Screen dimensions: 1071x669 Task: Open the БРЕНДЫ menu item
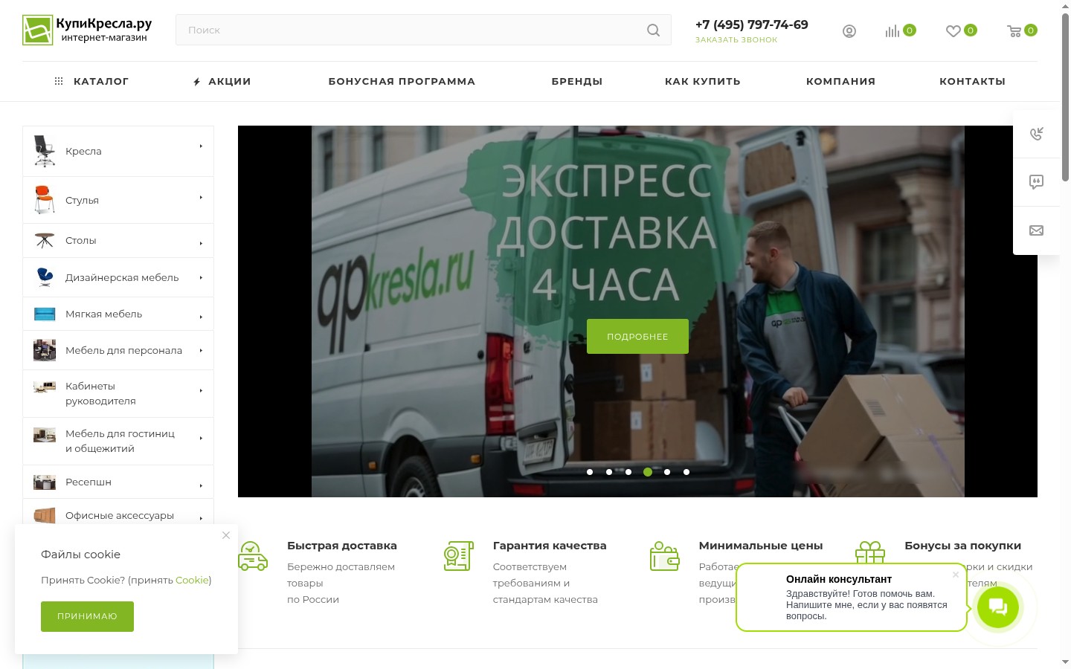[577, 82]
